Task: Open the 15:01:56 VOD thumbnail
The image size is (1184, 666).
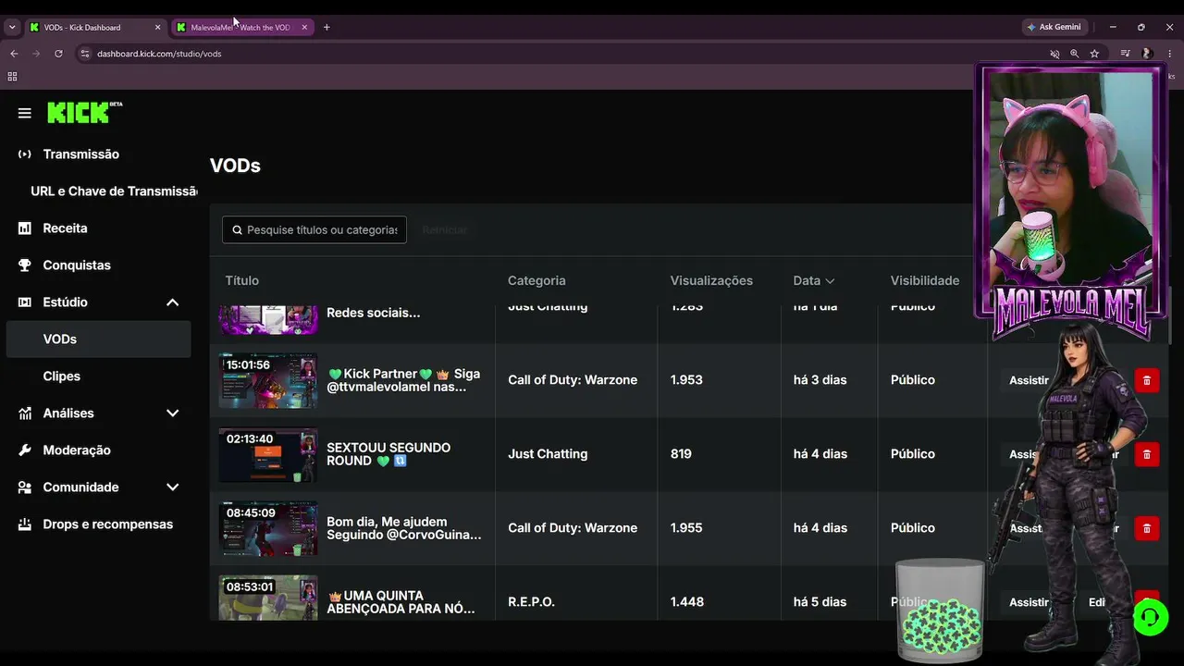Action: [x=268, y=380]
